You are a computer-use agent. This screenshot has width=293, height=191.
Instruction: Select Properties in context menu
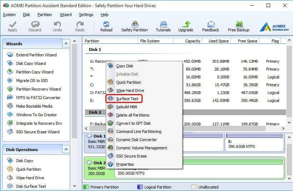144,164
